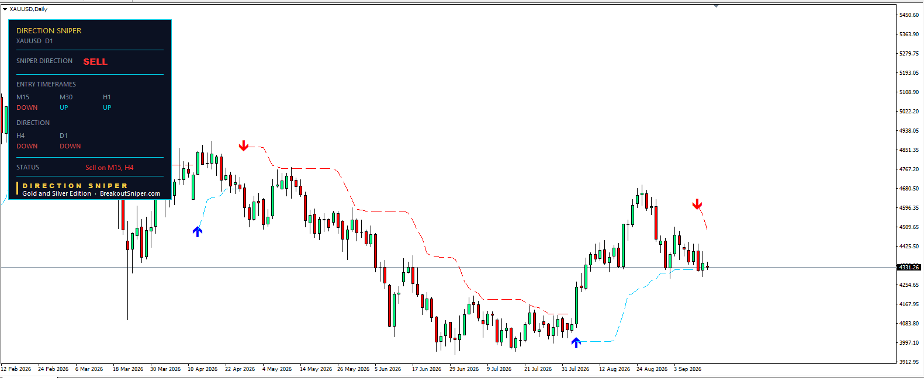Click the red SELL sniper direction indicator

pyautogui.click(x=95, y=61)
